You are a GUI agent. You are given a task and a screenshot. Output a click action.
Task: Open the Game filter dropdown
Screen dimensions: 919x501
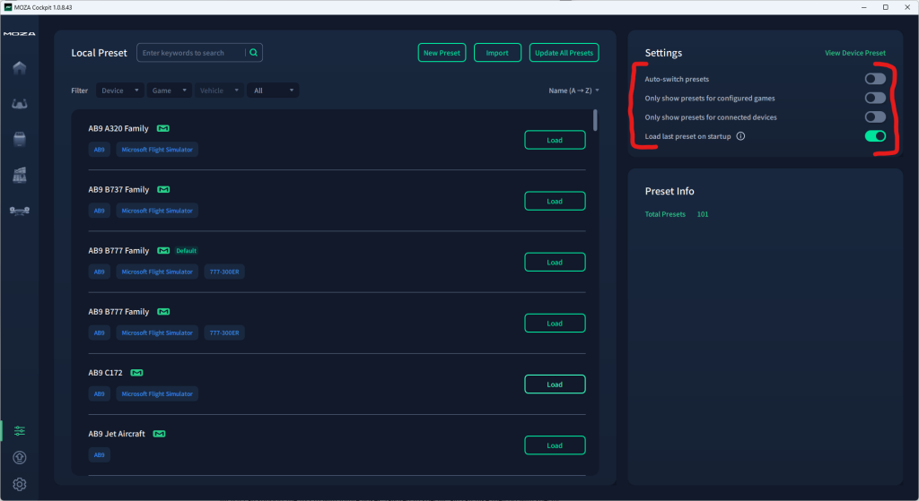169,91
